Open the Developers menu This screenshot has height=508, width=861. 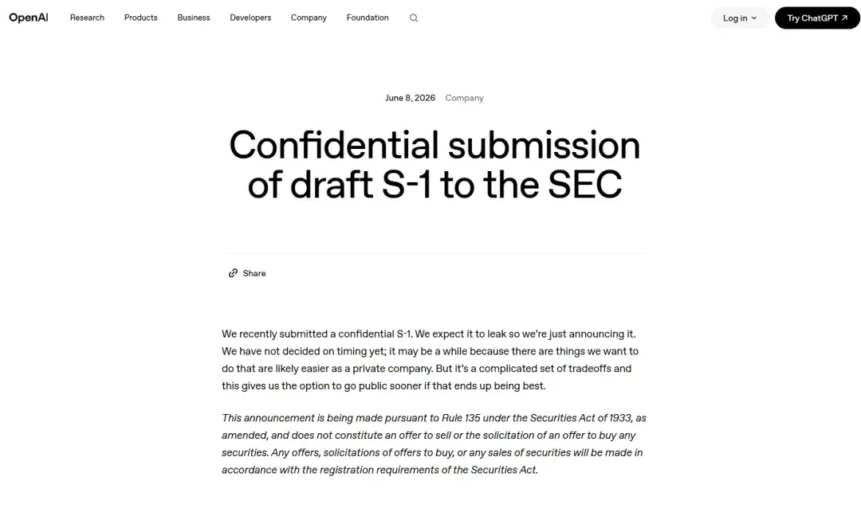coord(250,18)
